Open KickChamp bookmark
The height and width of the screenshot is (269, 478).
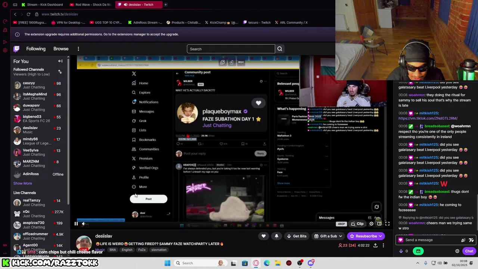click(221, 22)
